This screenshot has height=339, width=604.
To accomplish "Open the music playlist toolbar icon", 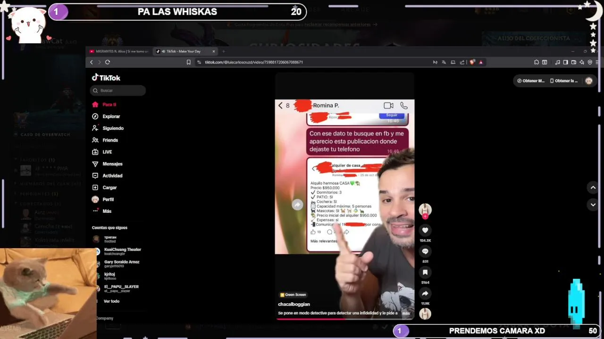I will tap(557, 62).
